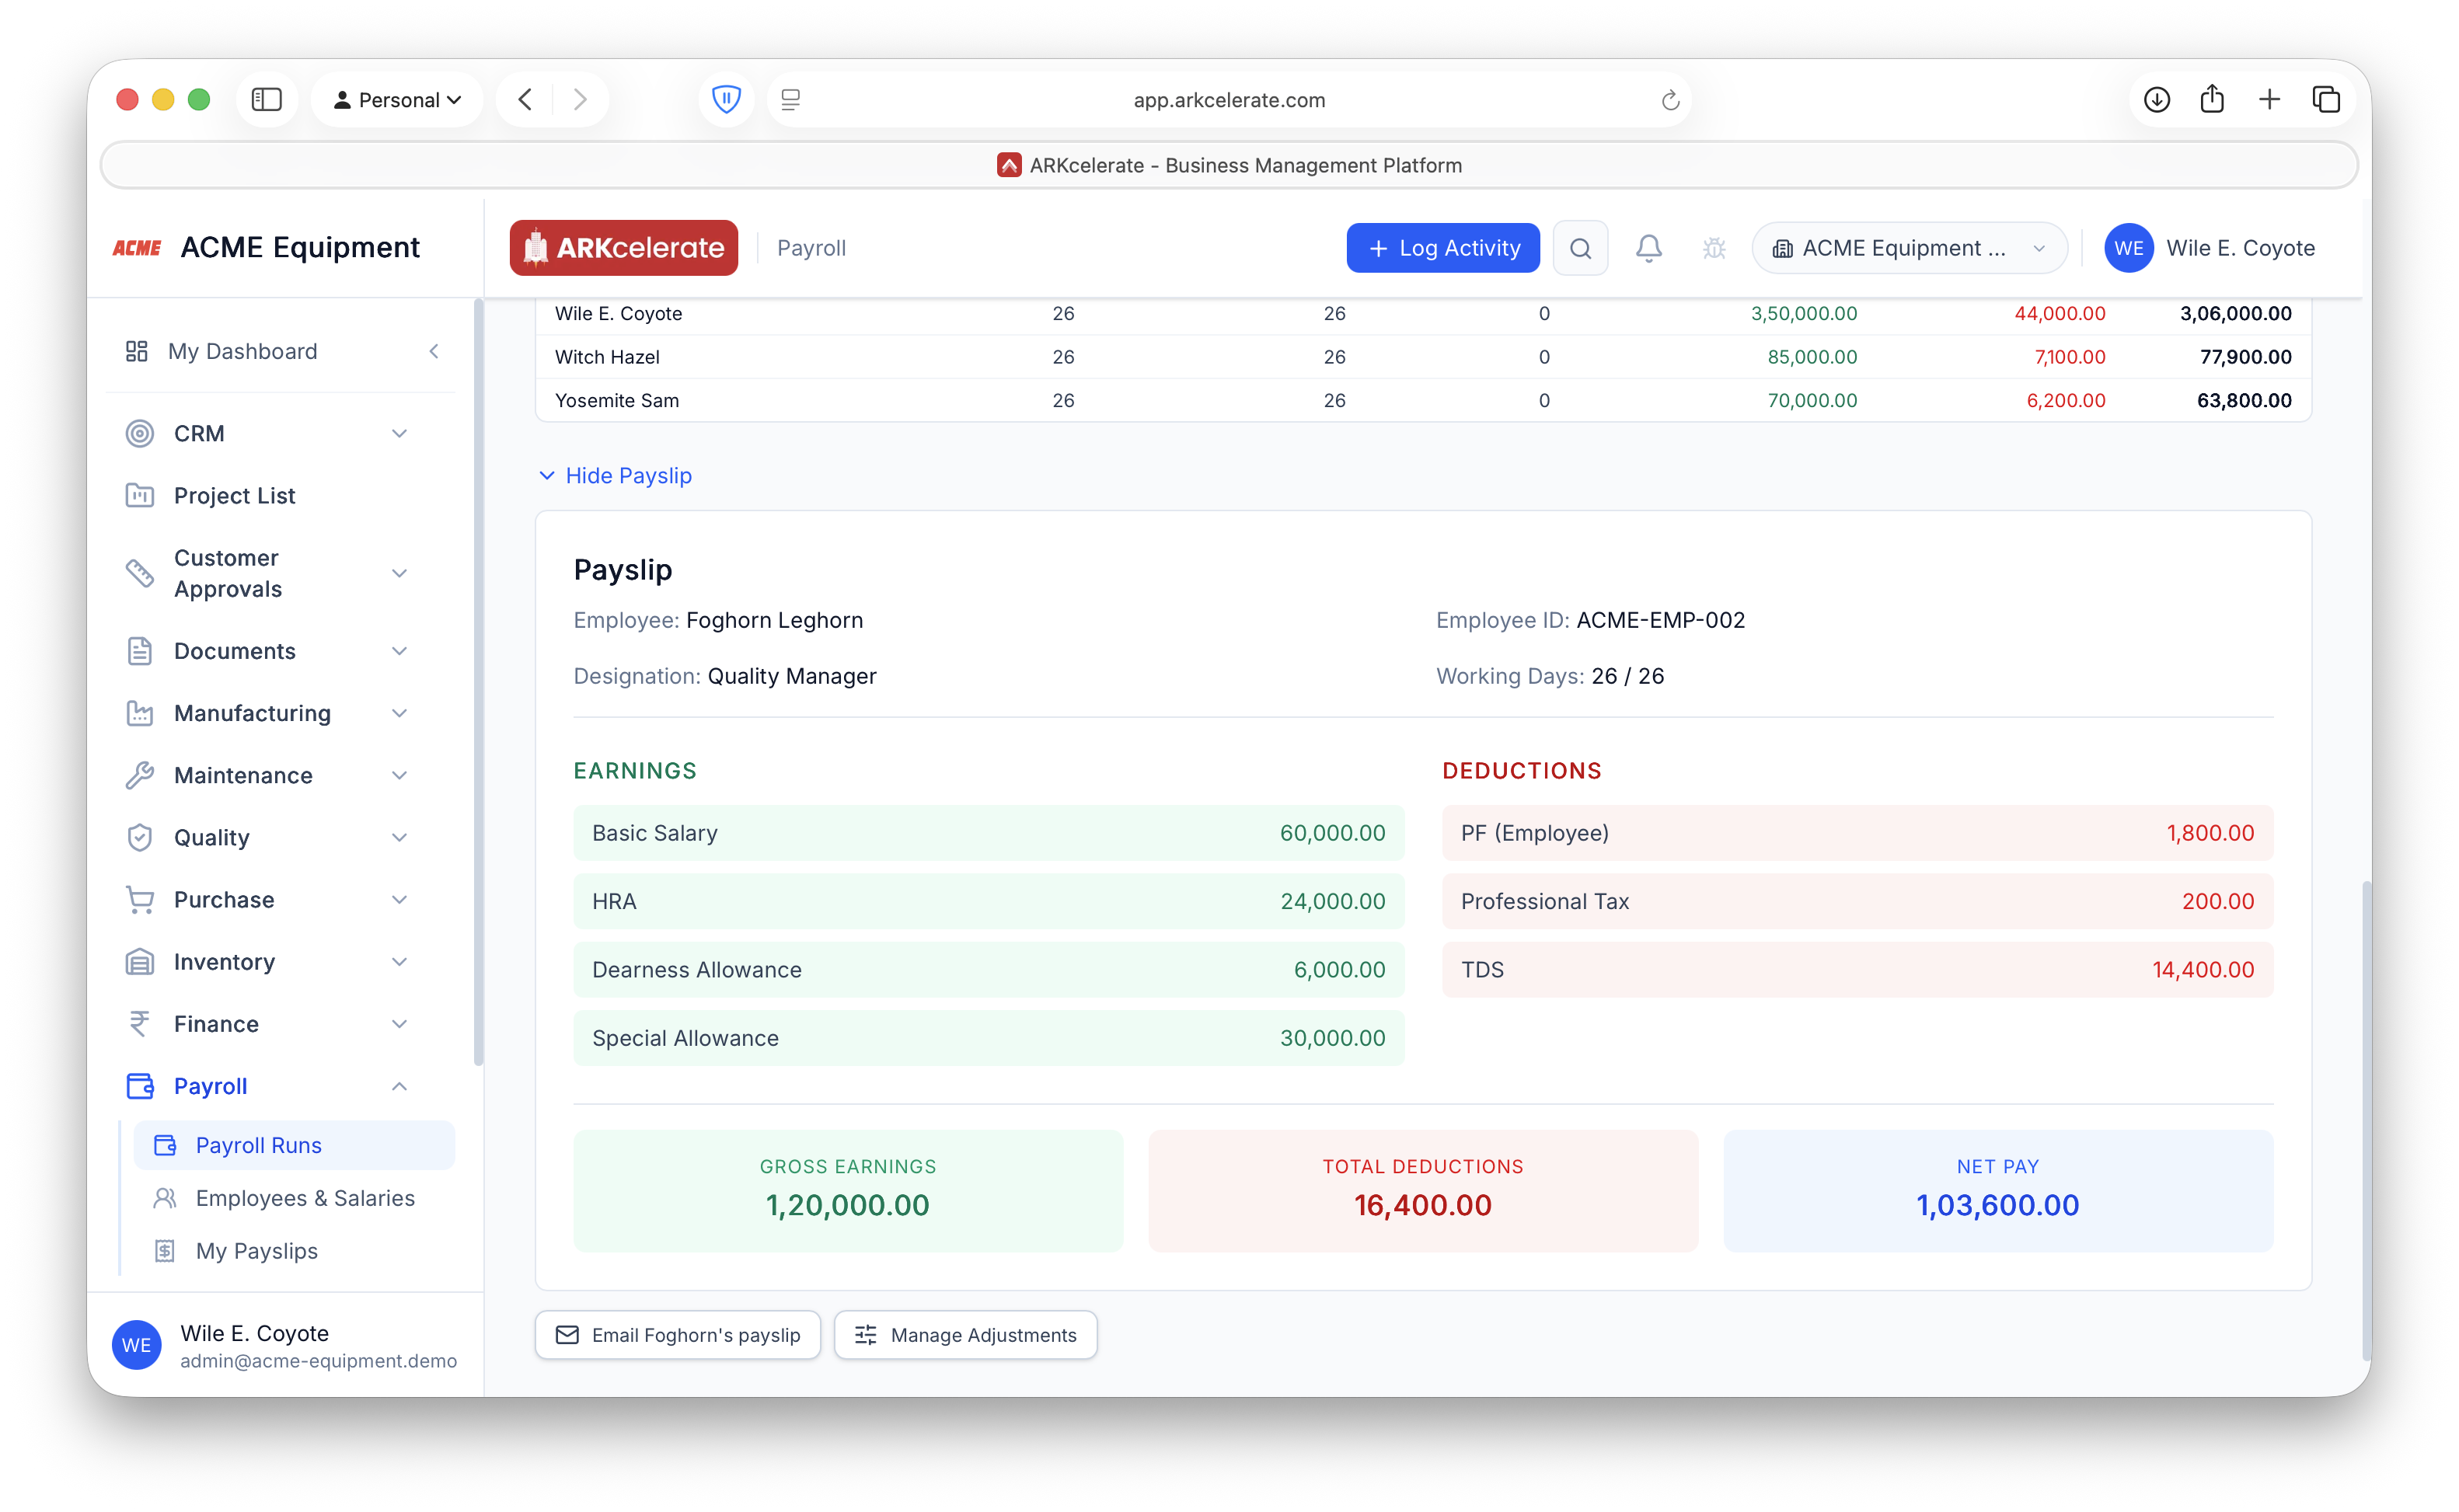Open search with the magnifier icon
Viewport: 2459px width, 1512px height.
[x=1580, y=248]
